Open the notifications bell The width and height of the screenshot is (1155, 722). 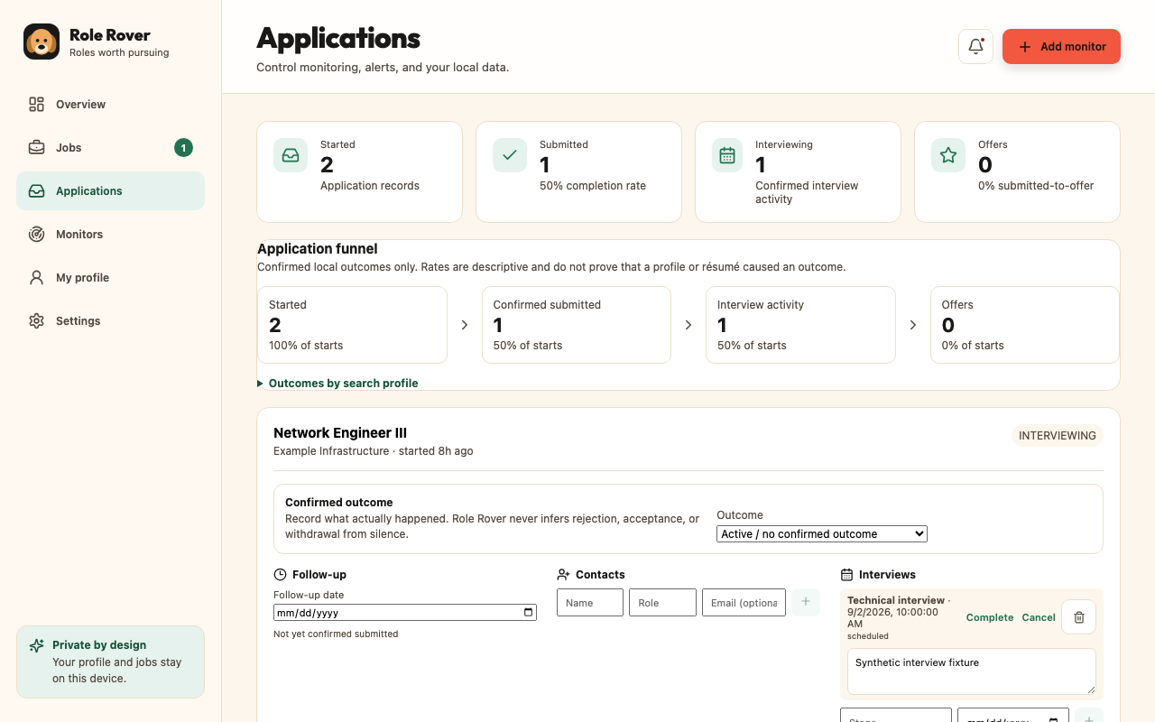pyautogui.click(x=975, y=47)
